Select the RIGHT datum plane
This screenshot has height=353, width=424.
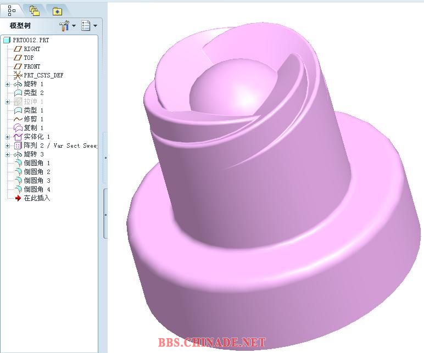[x=32, y=49]
